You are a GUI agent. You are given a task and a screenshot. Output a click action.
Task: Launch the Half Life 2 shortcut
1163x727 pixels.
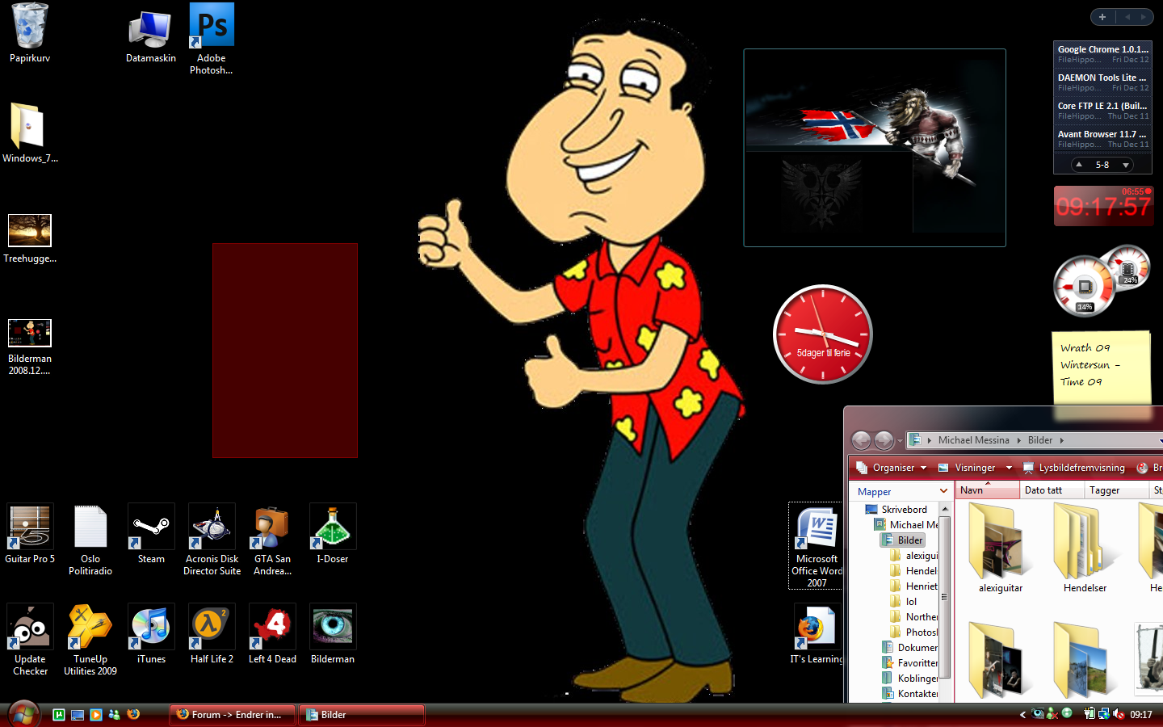tap(212, 634)
